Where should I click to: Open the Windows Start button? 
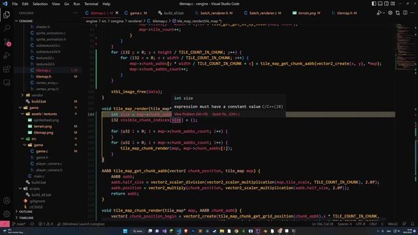click(125, 231)
